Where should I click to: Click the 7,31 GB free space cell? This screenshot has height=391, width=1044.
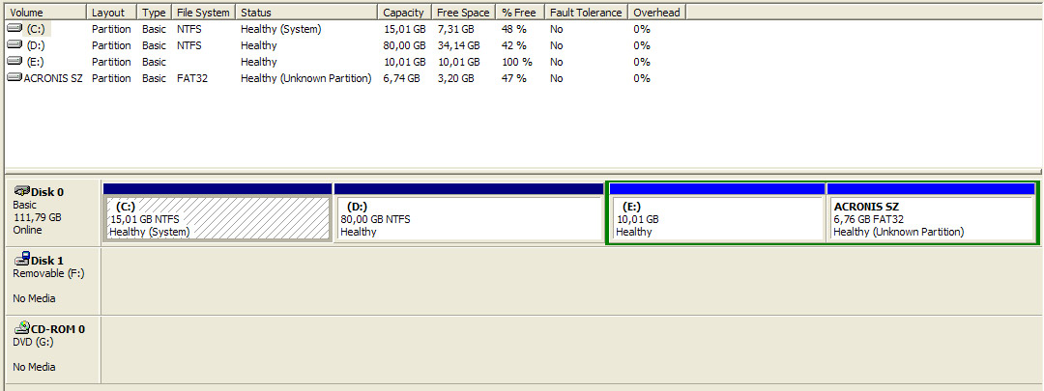pyautogui.click(x=455, y=29)
